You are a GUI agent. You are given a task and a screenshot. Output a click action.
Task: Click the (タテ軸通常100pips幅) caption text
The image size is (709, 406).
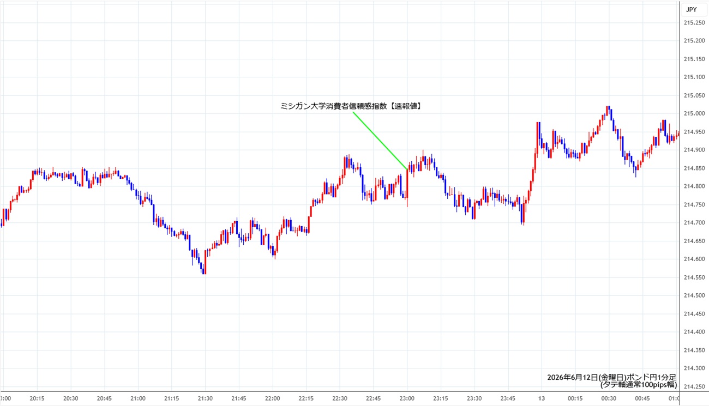pos(639,385)
